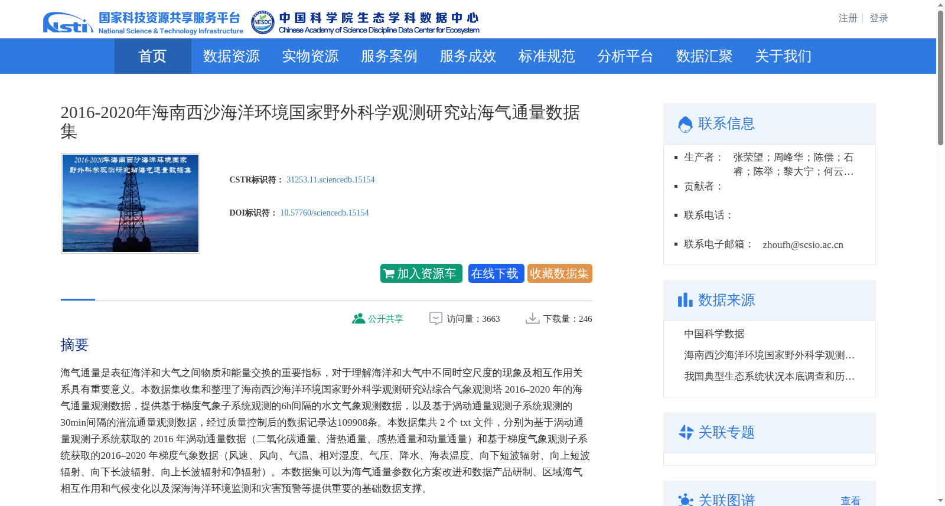
Task: Open the DOI identifier link
Action: coord(324,213)
